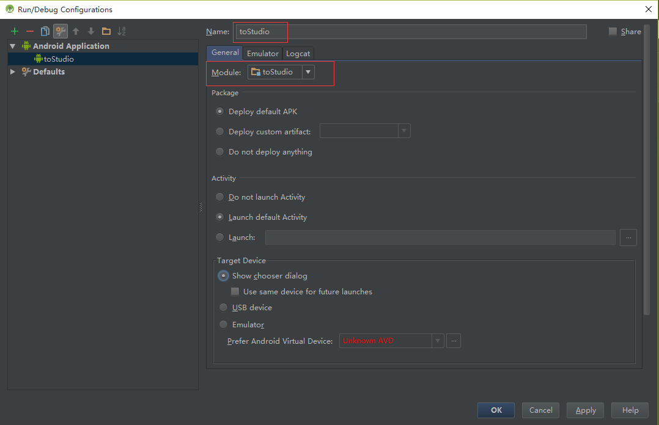The image size is (659, 425).
Task: Switch to the Emulator tab
Action: tap(263, 53)
